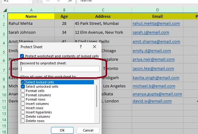Click the formula bar enter checkmark icon
The height and width of the screenshot is (134, 198).
coord(59,1)
